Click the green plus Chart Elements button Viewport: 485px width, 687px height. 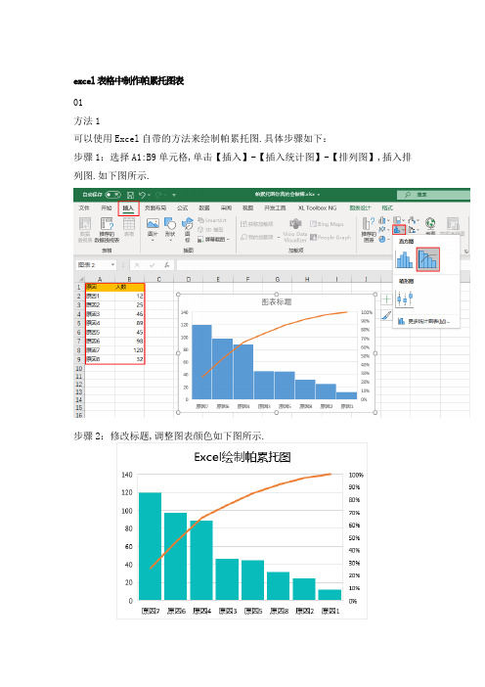(x=386, y=299)
